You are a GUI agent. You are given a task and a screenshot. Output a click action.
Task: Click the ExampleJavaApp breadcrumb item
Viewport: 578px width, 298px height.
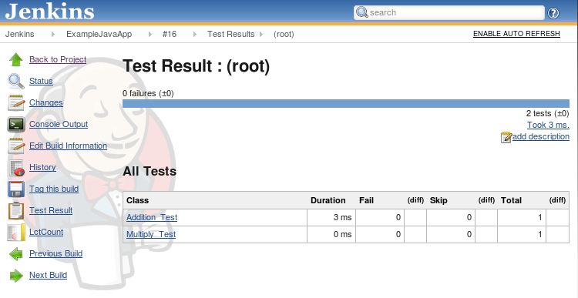click(x=99, y=34)
